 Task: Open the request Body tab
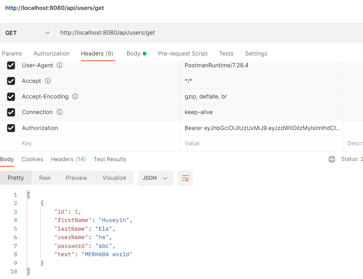coord(137,54)
